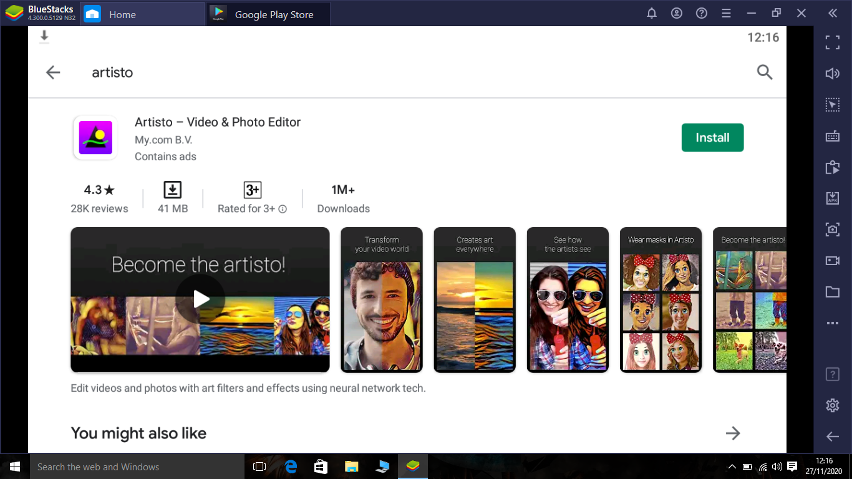
Task: Install the Artisto app
Action: coord(712,138)
